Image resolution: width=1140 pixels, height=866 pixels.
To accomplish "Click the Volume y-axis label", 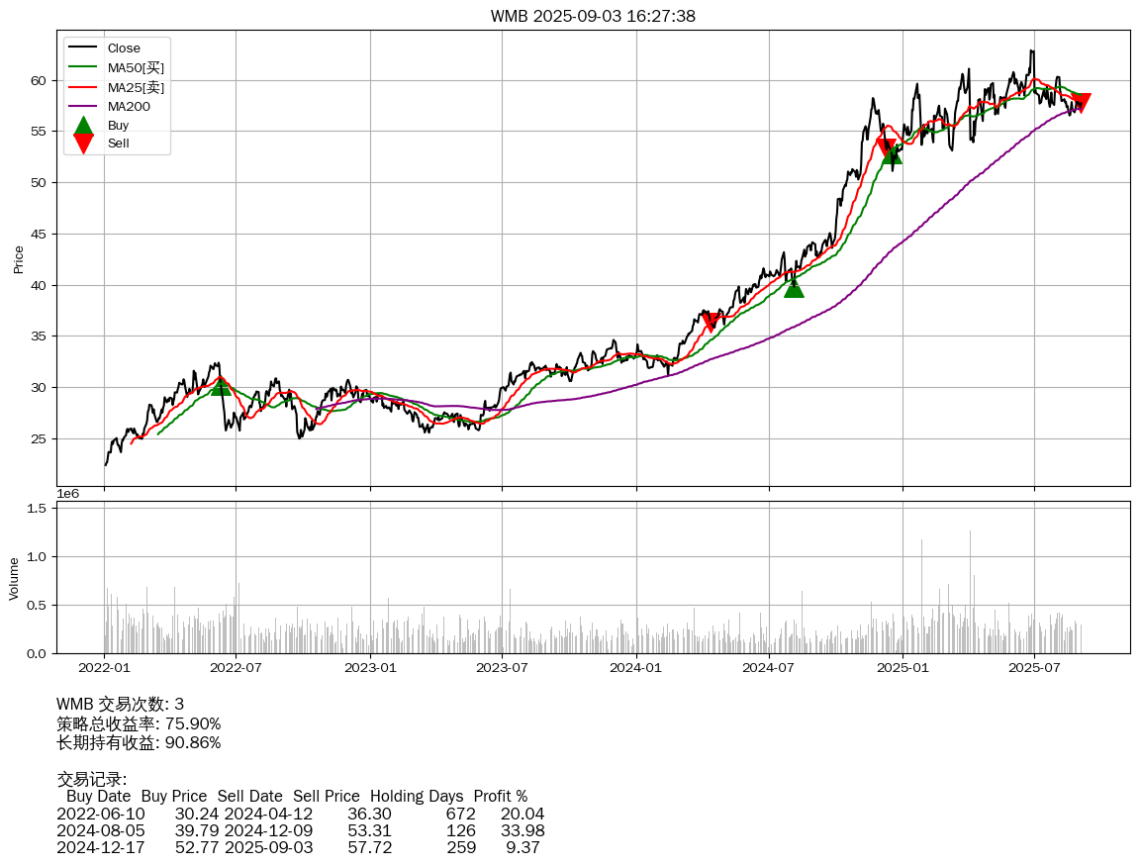I will pyautogui.click(x=14, y=578).
